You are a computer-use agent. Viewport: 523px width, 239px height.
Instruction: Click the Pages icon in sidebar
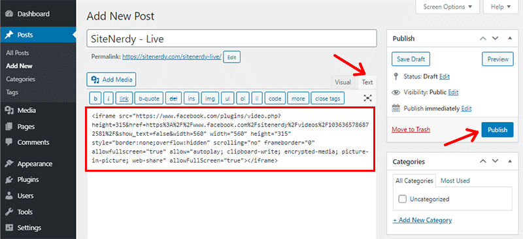(x=9, y=127)
